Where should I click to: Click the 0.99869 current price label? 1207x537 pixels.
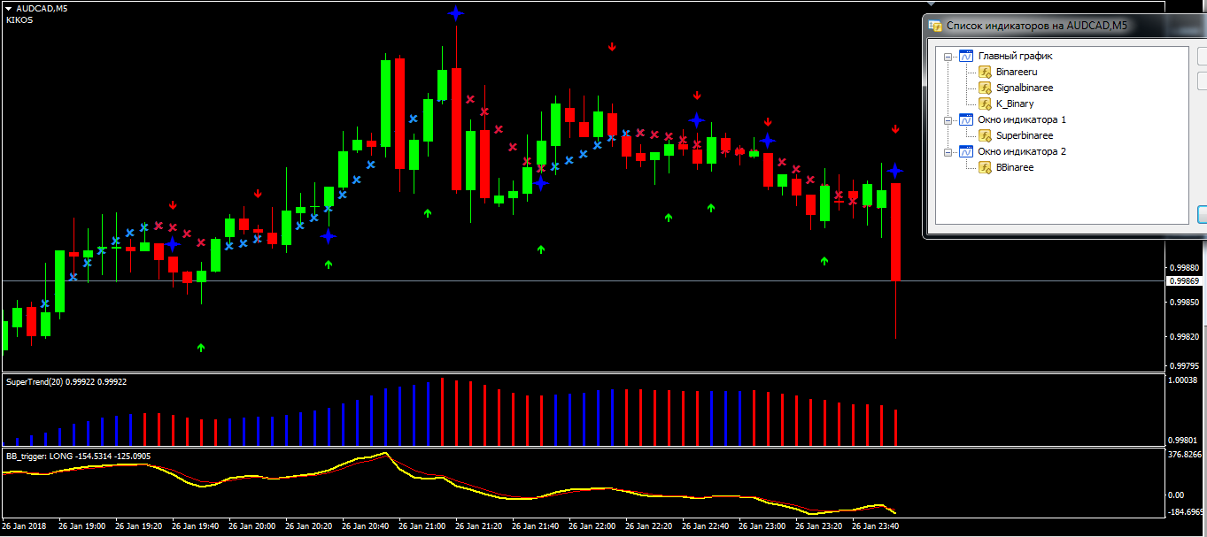click(x=1184, y=281)
